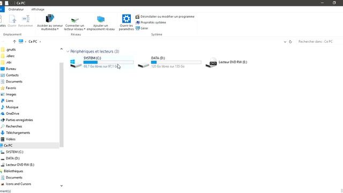Click navigation pane scroll up arrow
This screenshot has height=193, width=343.
pos(62,49)
